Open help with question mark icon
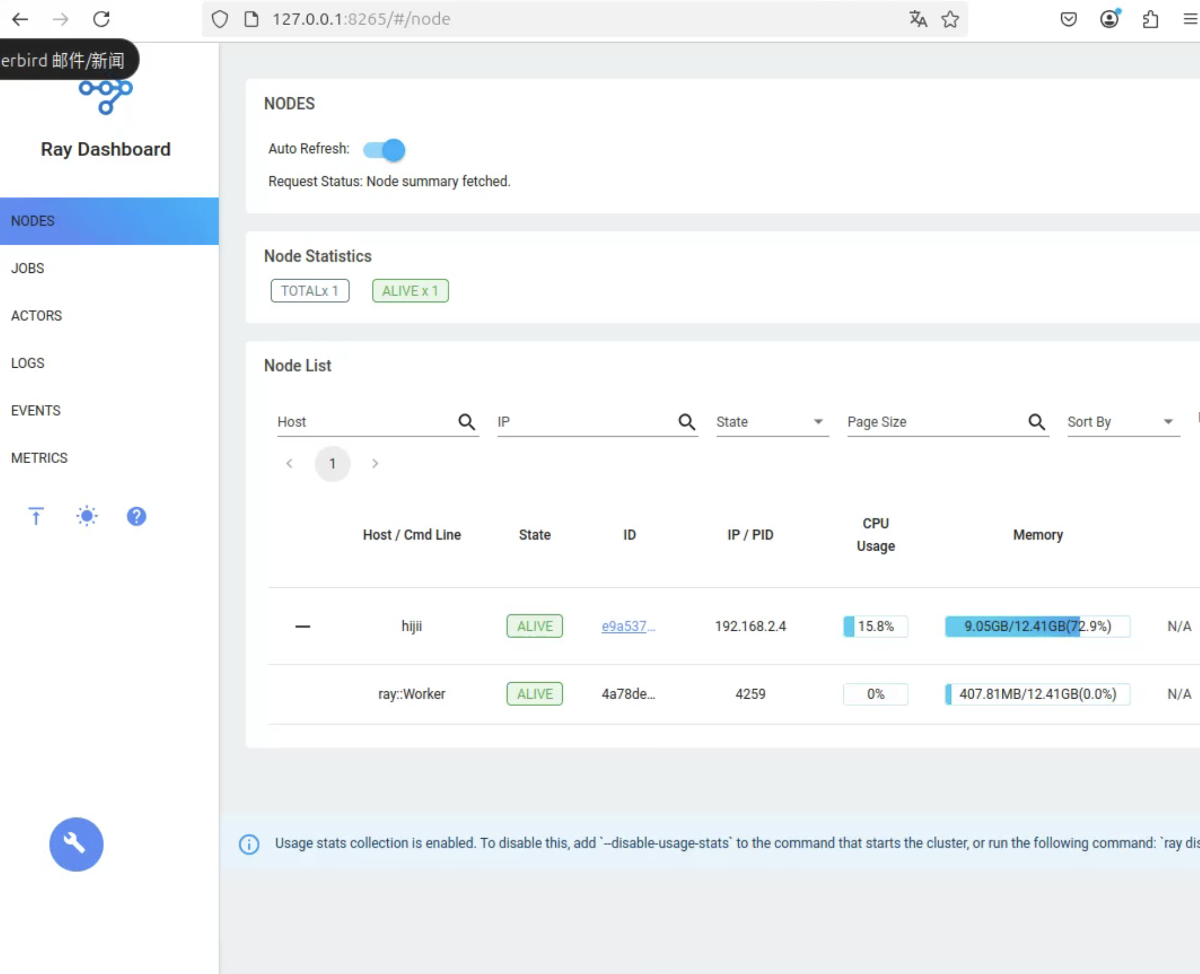The image size is (1200, 974). (x=136, y=516)
